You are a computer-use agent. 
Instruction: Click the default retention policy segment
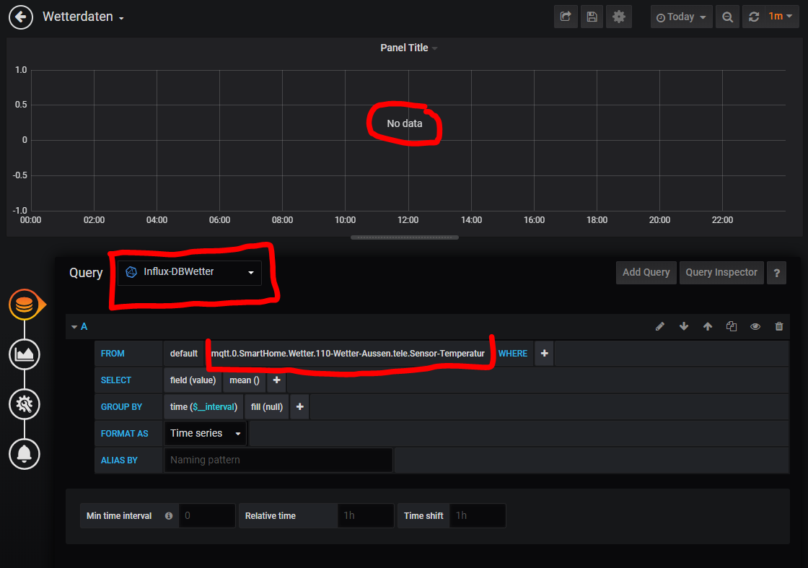coord(184,354)
